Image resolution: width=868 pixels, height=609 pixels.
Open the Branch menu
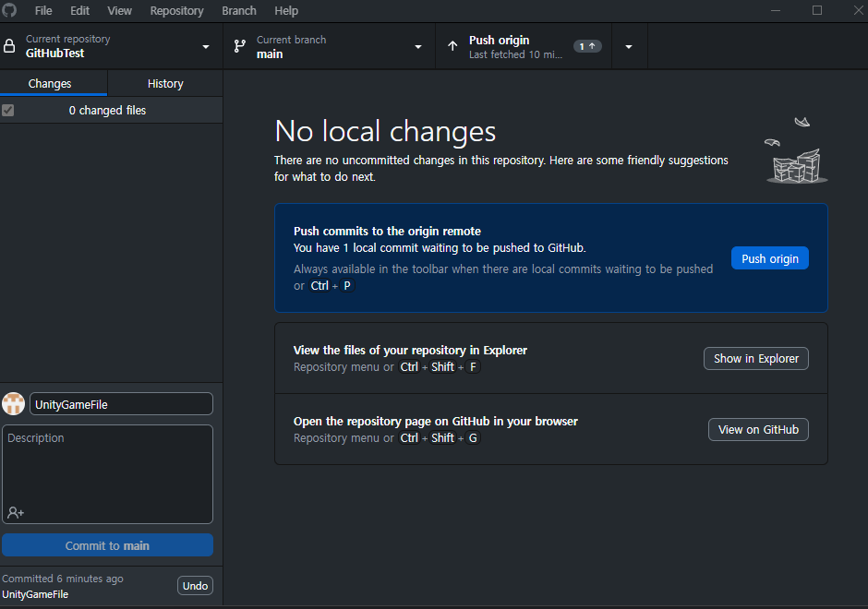239,10
